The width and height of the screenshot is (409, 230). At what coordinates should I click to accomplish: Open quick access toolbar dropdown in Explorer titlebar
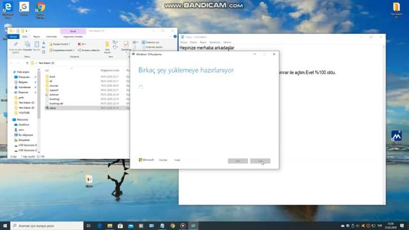pyautogui.click(x=26, y=31)
